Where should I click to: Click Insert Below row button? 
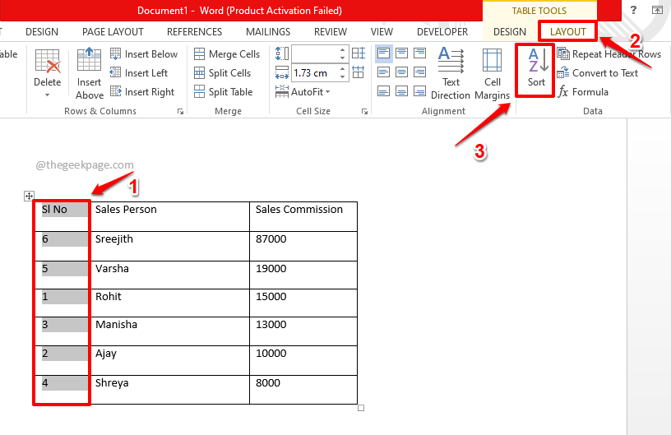143,54
